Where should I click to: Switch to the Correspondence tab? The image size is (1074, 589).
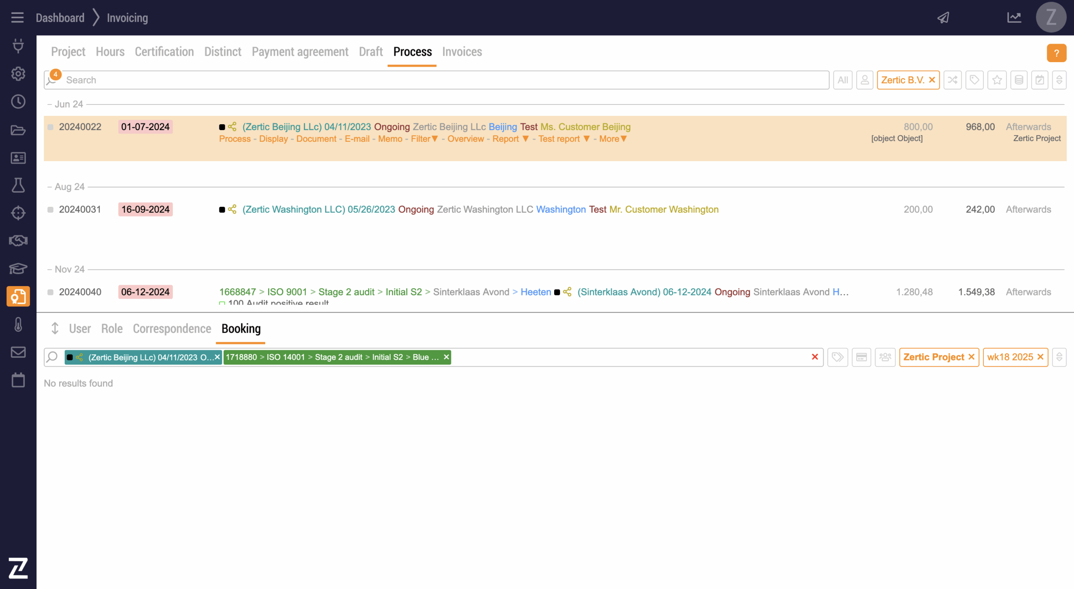[x=172, y=328]
